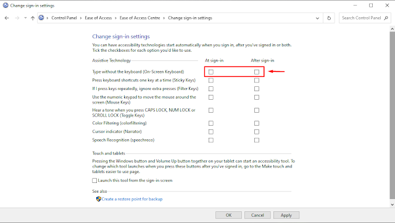Click the Apply button
395x223 pixels.
tap(286, 215)
